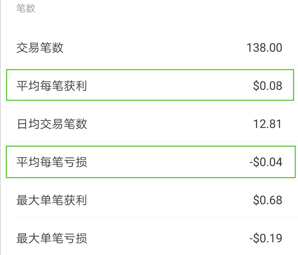Click the 138.00 trade count value
The image size is (298, 255).
pos(264,48)
